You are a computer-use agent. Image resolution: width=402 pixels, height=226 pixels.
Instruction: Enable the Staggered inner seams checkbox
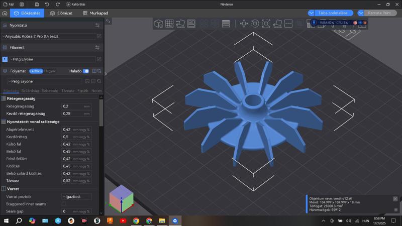click(64, 204)
